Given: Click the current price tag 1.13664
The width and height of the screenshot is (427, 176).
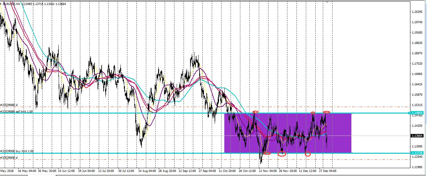Looking at the screenshot, I should point(417,136).
